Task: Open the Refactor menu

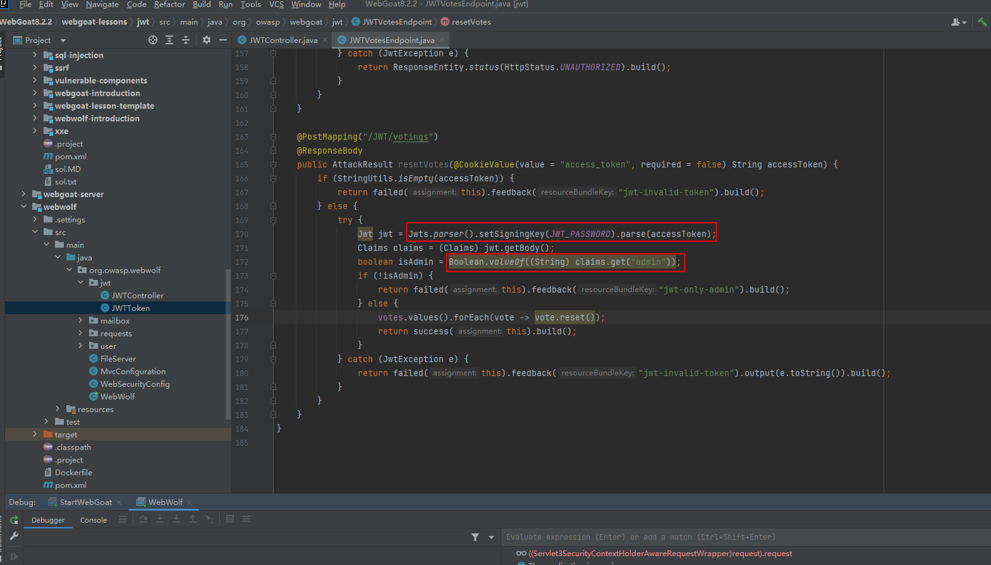Action: 169,4
